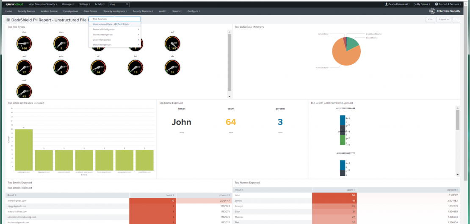Click the docx file type gauge
This screenshot has height=224, width=470.
[x=61, y=44]
